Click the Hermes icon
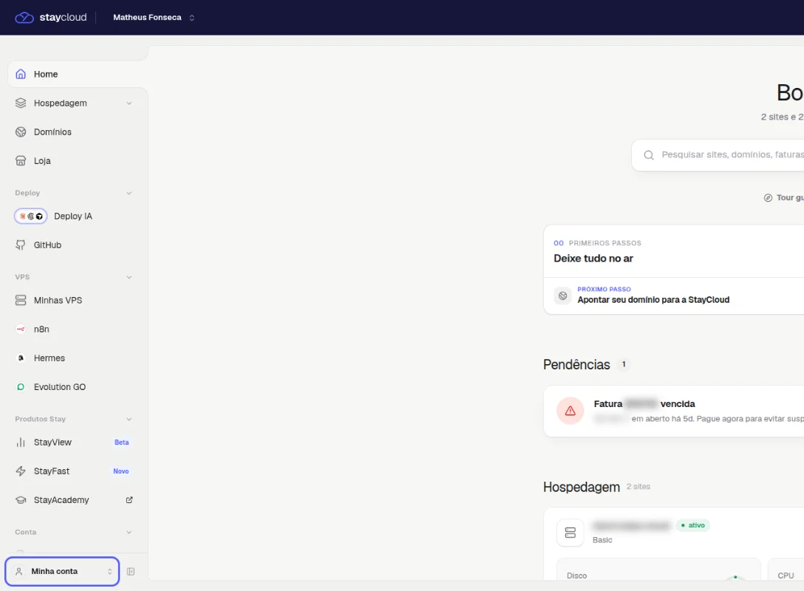Viewport: 804px width, 591px height. (21, 358)
